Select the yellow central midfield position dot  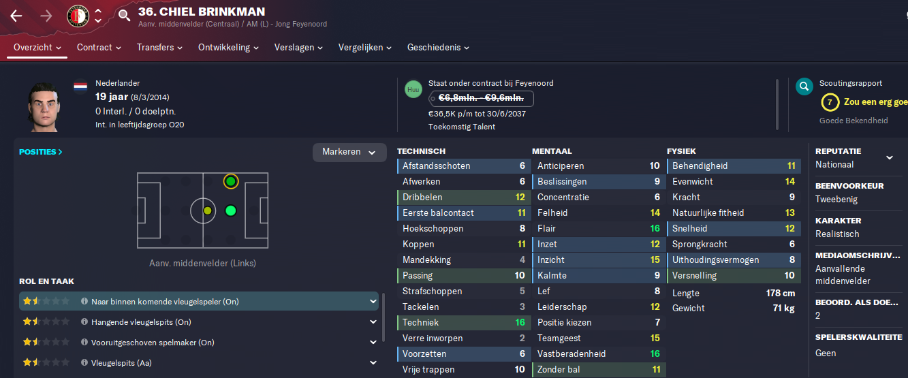[x=208, y=210]
